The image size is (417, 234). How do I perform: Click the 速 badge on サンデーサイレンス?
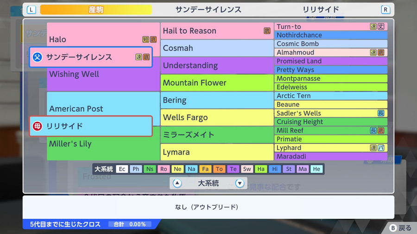point(139,57)
